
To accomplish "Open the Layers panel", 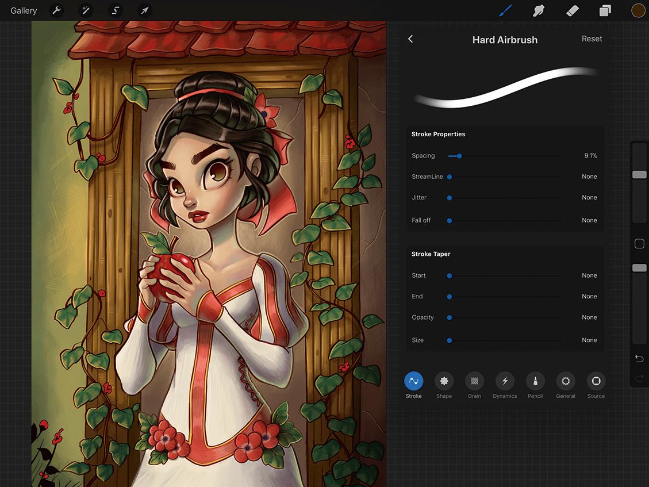I will coord(605,10).
